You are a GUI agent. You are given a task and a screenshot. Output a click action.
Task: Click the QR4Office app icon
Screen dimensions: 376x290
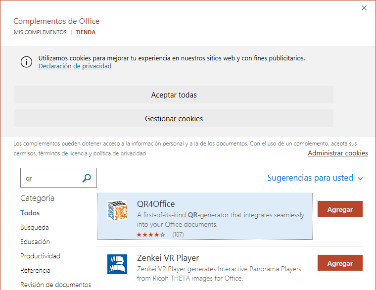click(117, 210)
